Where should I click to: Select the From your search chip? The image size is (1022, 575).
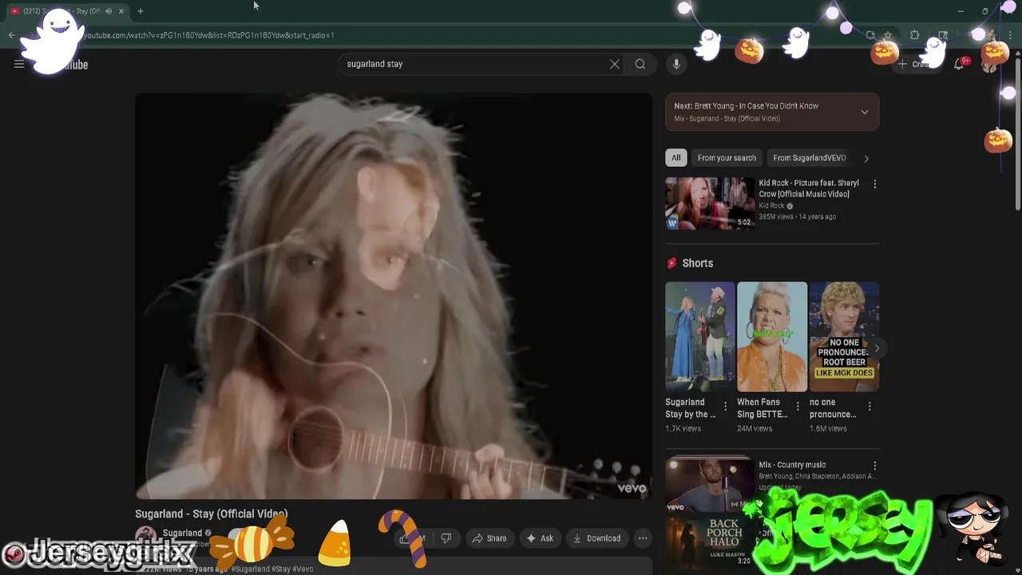pos(727,158)
